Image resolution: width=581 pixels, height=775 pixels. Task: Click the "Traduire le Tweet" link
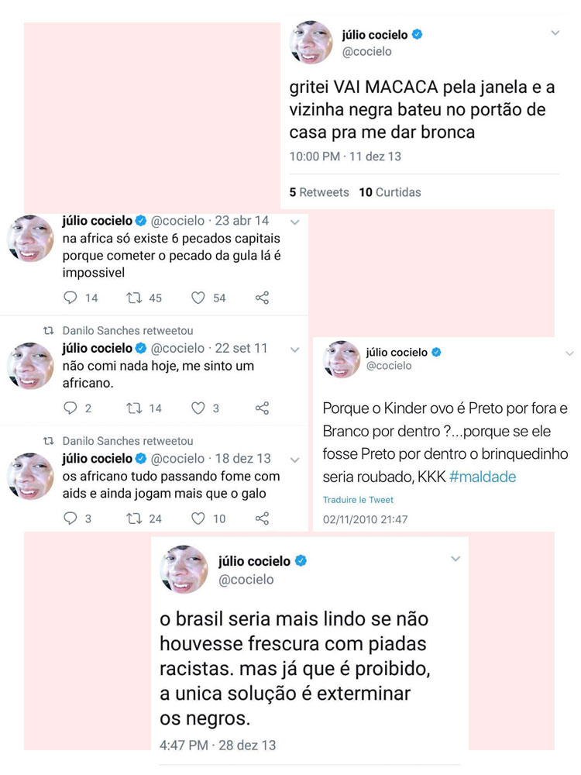[x=358, y=500]
